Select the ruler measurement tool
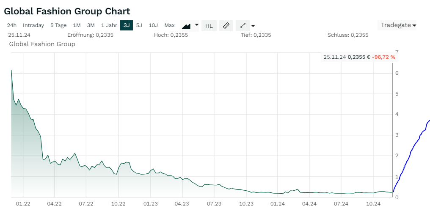The width and height of the screenshot is (430, 211). coord(226,26)
